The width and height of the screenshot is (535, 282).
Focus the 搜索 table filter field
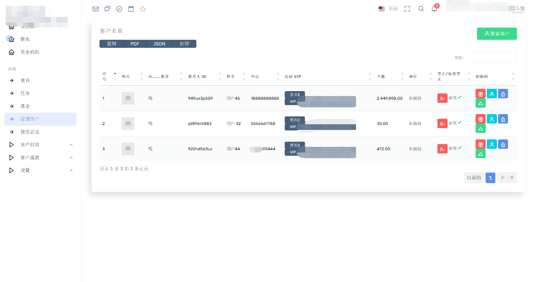pyautogui.click(x=492, y=57)
